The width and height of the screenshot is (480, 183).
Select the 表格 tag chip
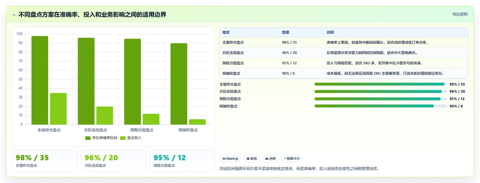[252, 159]
